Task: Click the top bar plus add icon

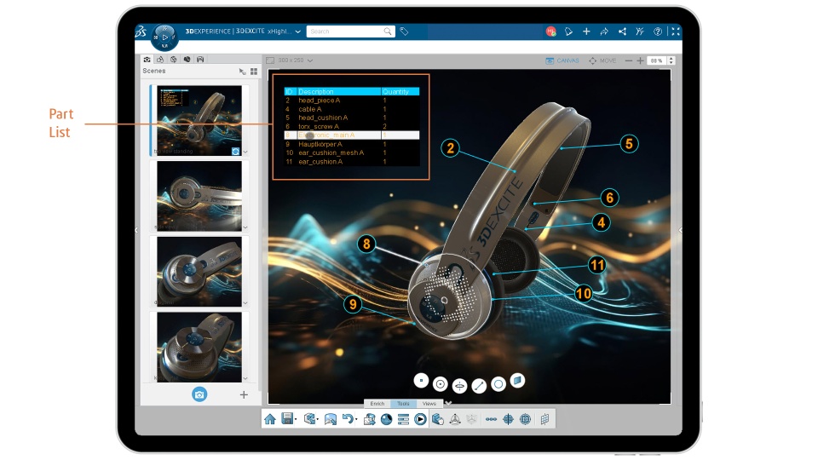Action: coord(586,32)
